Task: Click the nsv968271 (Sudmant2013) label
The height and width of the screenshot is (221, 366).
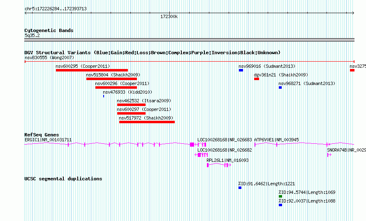Action: 307,83
